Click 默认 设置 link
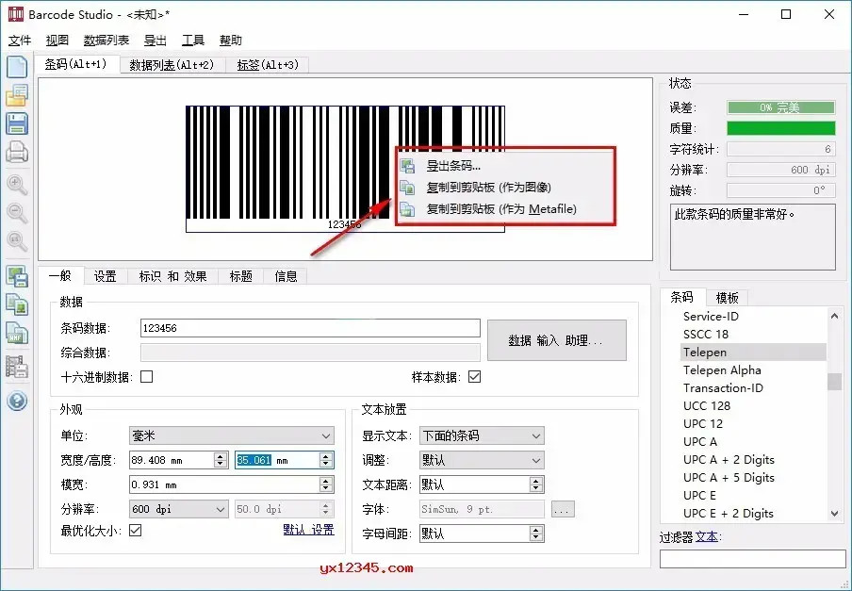Viewport: 852px width, 591px height. 308,530
